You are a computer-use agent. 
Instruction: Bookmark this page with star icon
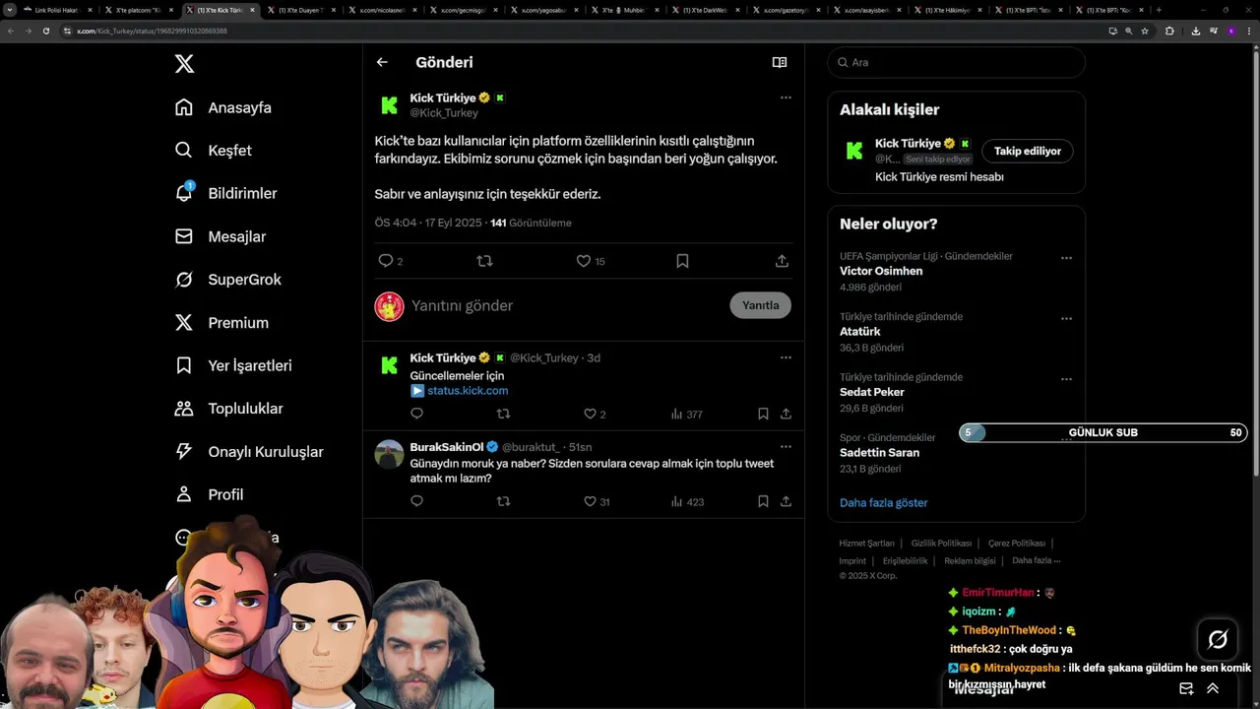[1145, 31]
